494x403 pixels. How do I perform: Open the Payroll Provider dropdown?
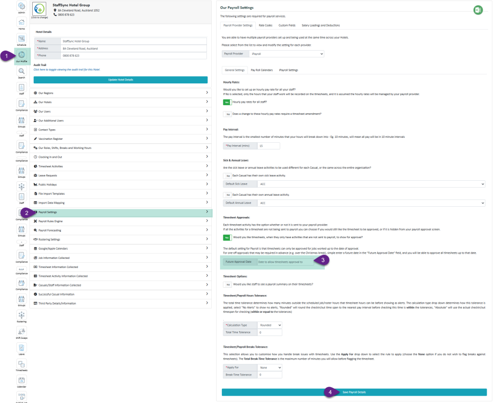click(287, 54)
